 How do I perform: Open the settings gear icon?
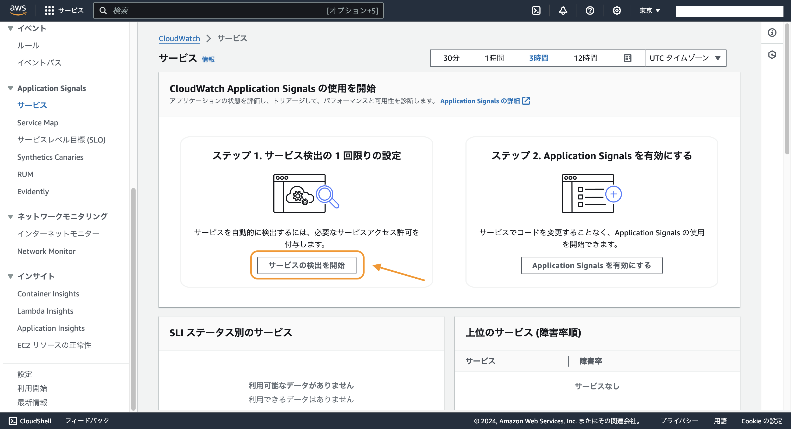(x=616, y=11)
